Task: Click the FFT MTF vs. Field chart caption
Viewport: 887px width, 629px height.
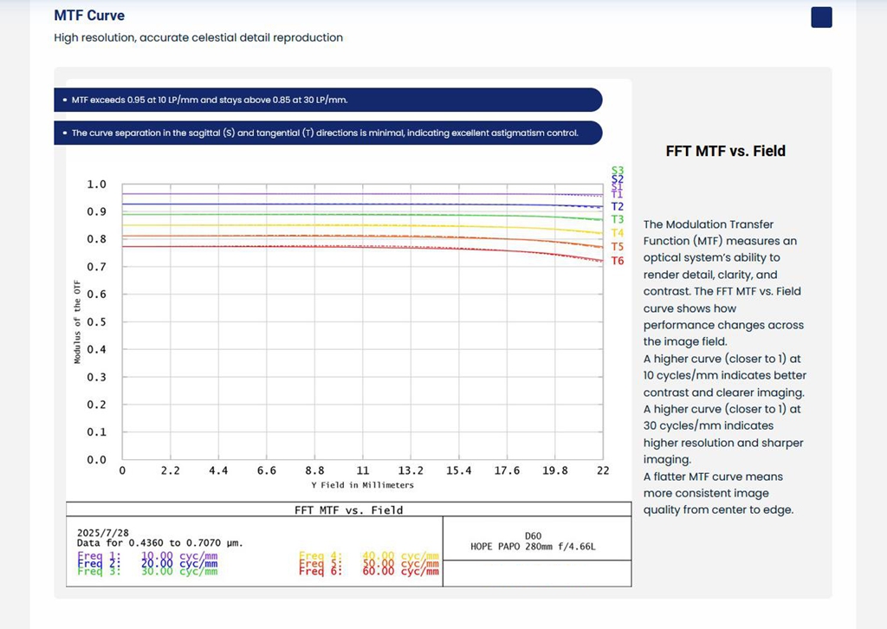Action: 349,510
